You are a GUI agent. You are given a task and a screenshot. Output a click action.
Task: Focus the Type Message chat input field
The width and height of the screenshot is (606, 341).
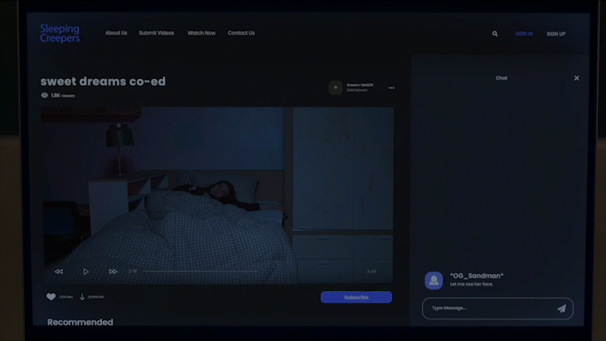click(x=498, y=308)
